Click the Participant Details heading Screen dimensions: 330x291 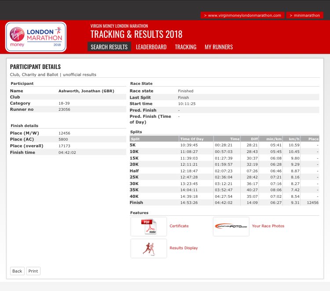click(35, 67)
